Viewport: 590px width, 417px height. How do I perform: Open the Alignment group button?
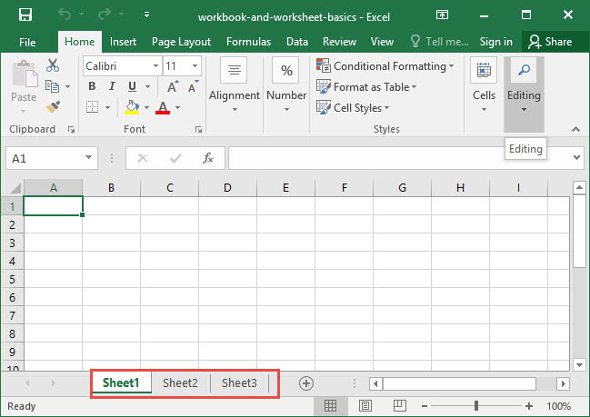pyautogui.click(x=234, y=85)
